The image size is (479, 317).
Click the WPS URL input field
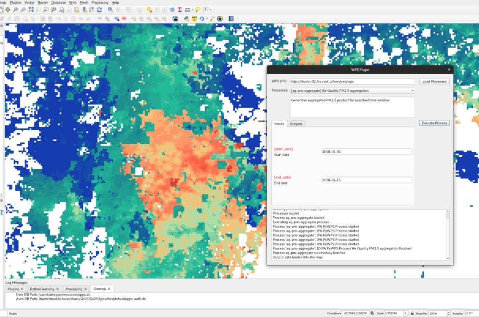pos(352,81)
